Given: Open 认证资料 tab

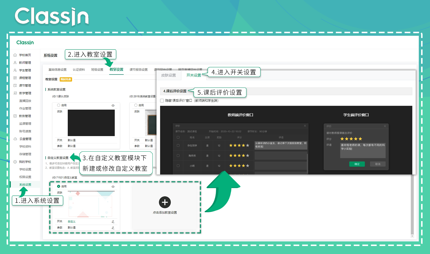Looking at the screenshot, I should click(79, 70).
